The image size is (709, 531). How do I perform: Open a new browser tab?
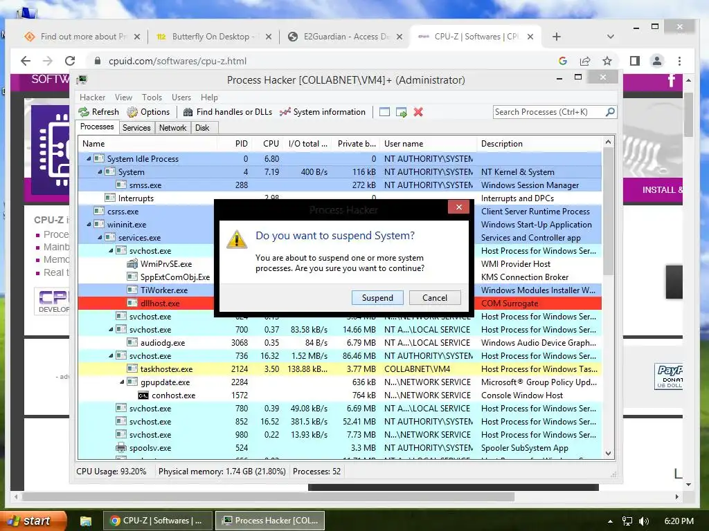click(557, 37)
